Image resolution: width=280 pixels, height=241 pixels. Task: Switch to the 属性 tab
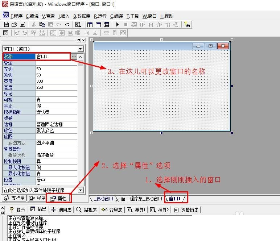coord(58,199)
